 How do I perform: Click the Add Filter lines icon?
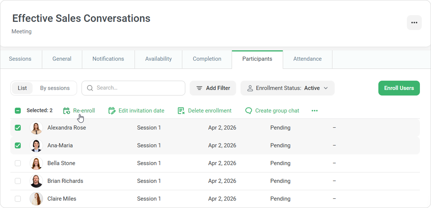tap(199, 88)
